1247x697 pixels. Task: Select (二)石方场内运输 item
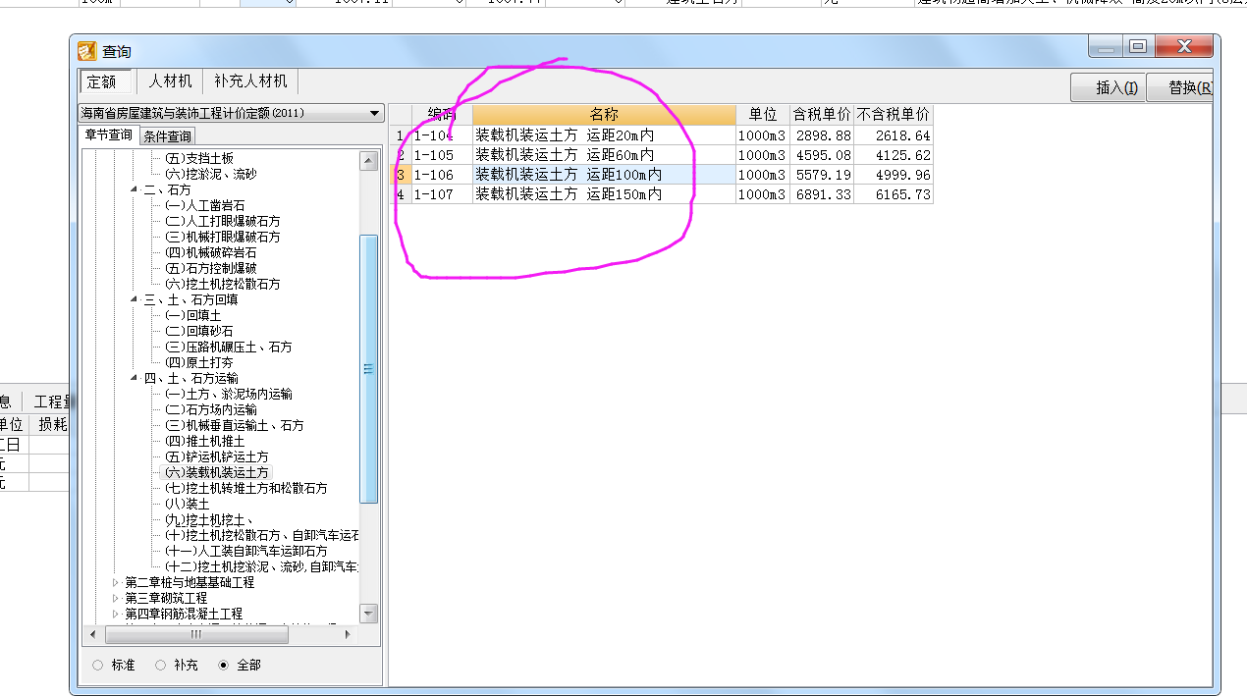210,409
